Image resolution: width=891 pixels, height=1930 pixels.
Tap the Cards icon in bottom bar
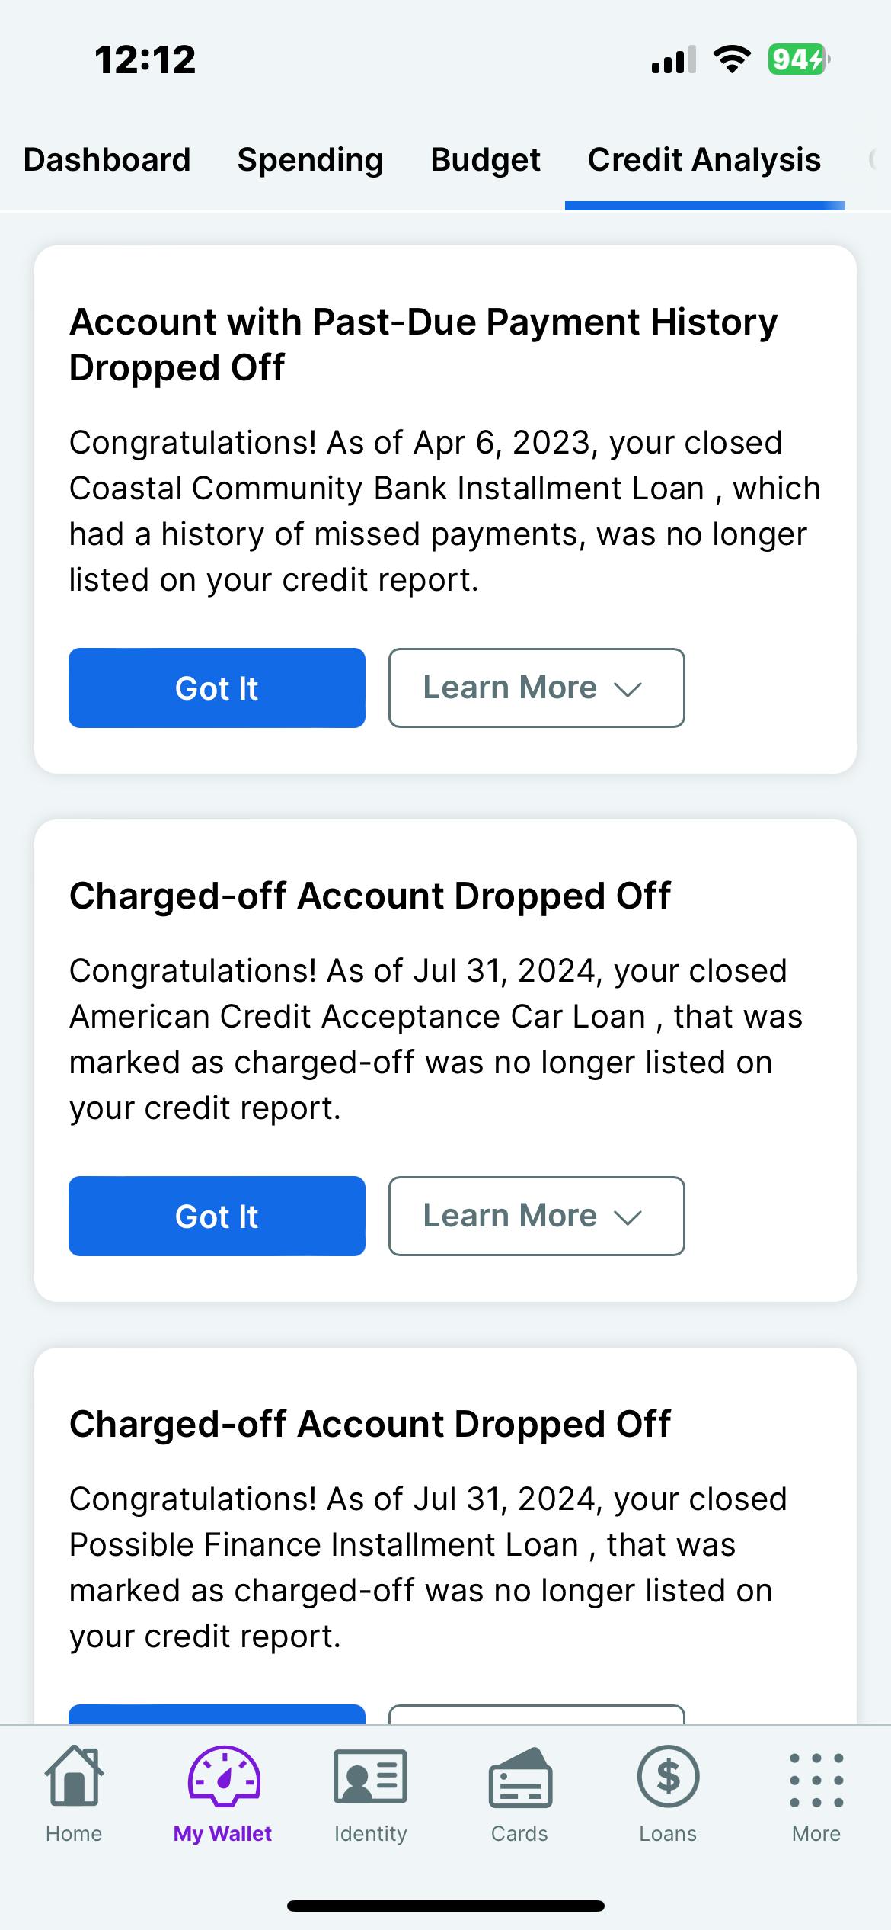tap(519, 1778)
